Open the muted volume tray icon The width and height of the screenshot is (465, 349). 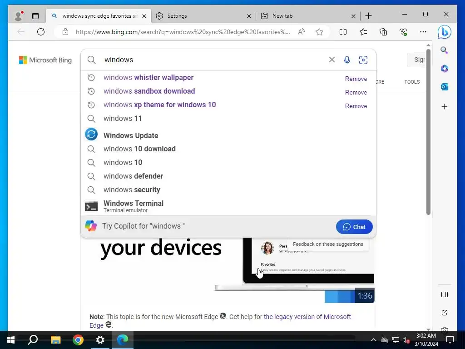(406, 340)
